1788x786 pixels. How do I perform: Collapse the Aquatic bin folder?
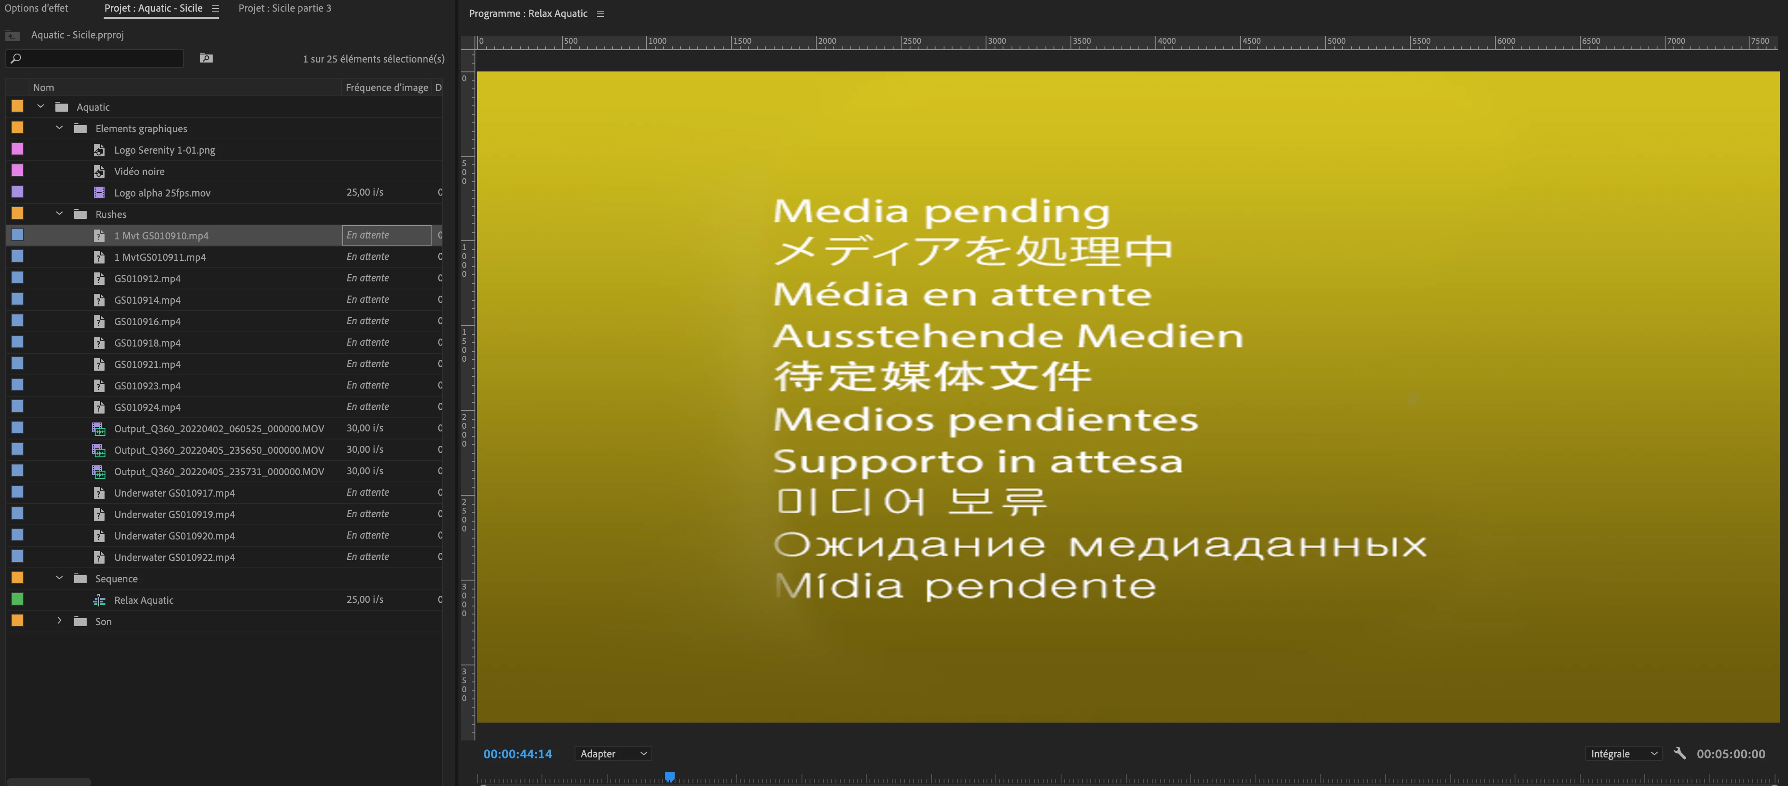(x=41, y=106)
